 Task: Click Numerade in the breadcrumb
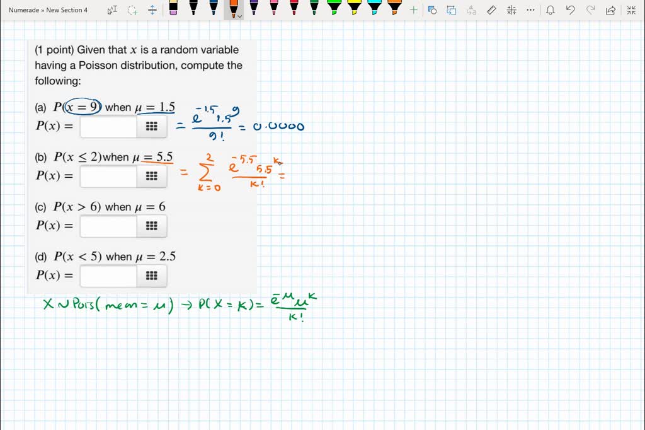23,9
